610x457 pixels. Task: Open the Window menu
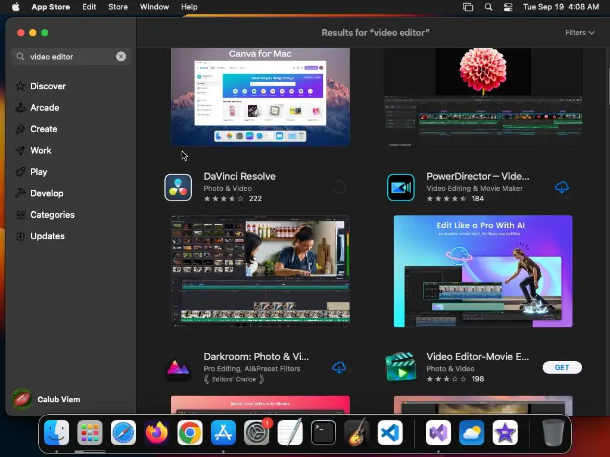tap(154, 7)
